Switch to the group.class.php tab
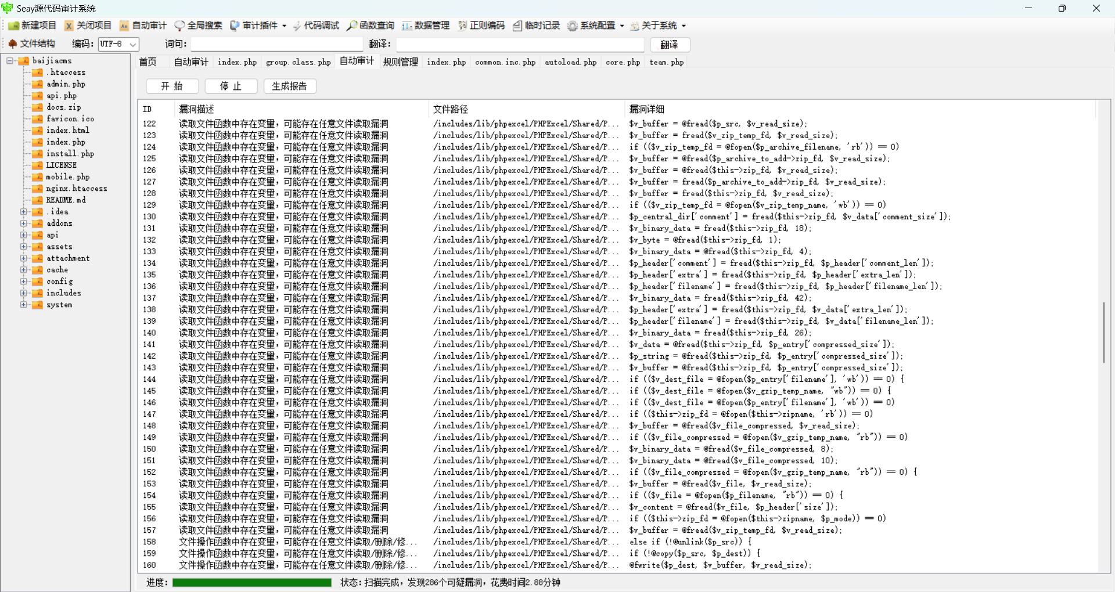The height and width of the screenshot is (592, 1115). pos(298,62)
